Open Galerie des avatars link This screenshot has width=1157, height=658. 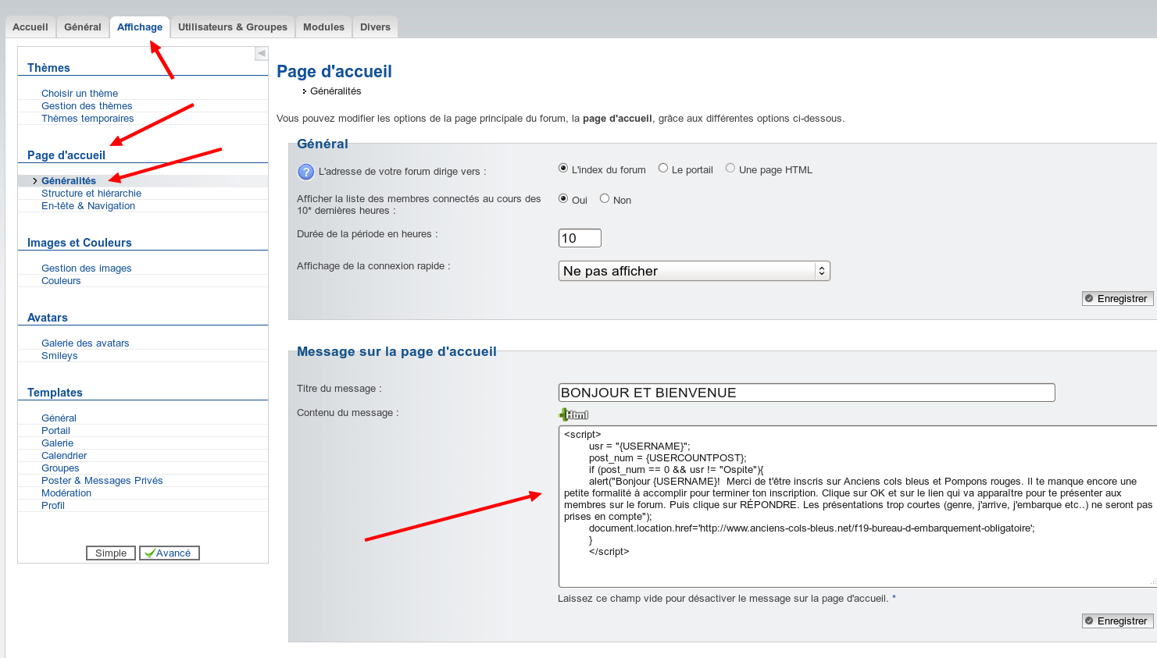click(85, 343)
